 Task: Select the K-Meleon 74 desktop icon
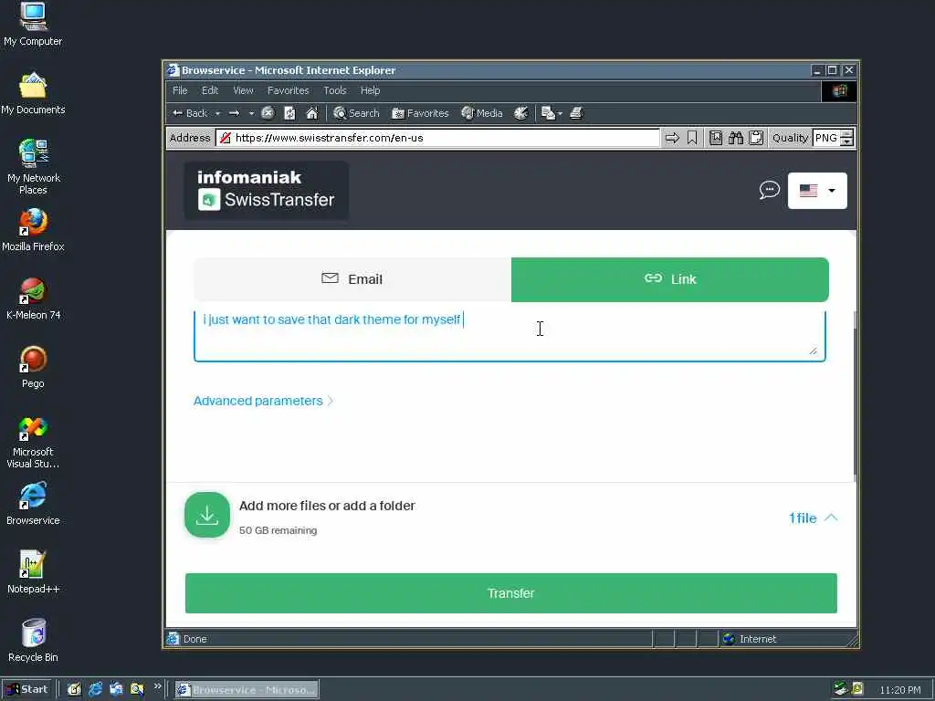33,298
